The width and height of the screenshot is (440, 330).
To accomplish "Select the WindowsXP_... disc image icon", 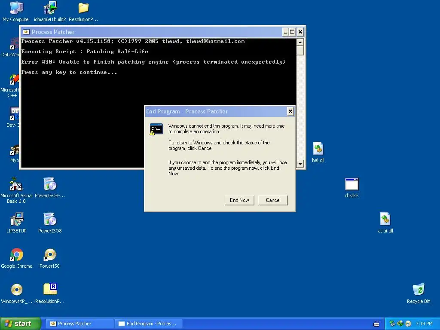I will pos(17,293).
